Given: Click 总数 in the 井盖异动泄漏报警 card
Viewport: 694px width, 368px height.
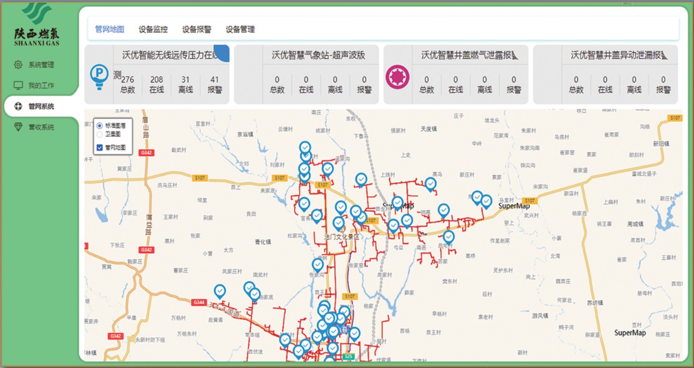Looking at the screenshot, I should pyautogui.click(x=576, y=90).
